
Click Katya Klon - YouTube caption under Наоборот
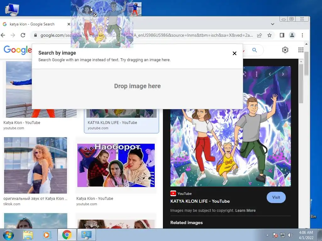(x=95, y=198)
